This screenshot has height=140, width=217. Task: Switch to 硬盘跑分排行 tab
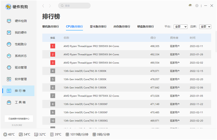click(145, 26)
